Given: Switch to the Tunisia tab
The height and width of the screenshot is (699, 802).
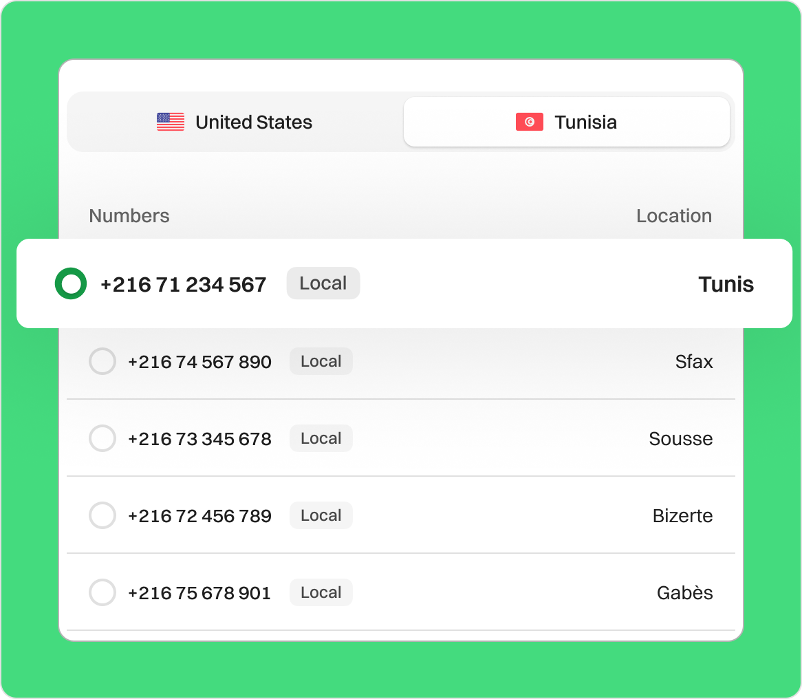Looking at the screenshot, I should [566, 122].
